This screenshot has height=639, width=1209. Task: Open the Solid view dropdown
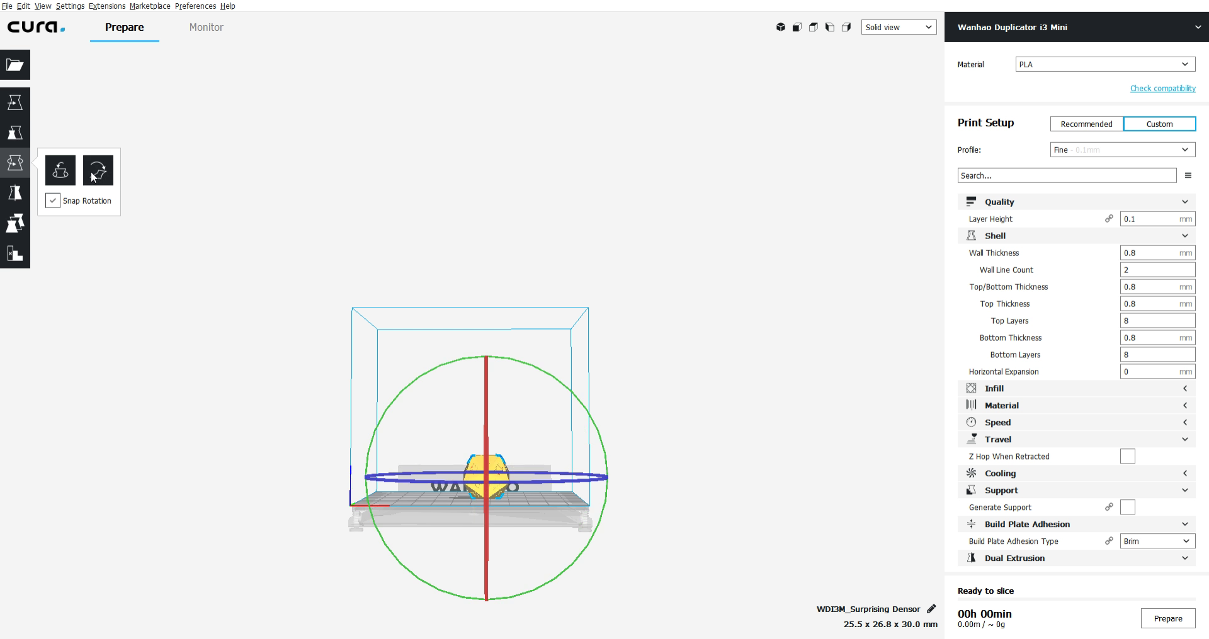(x=899, y=27)
